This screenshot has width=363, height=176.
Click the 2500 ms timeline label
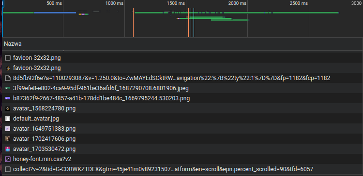(299, 3)
